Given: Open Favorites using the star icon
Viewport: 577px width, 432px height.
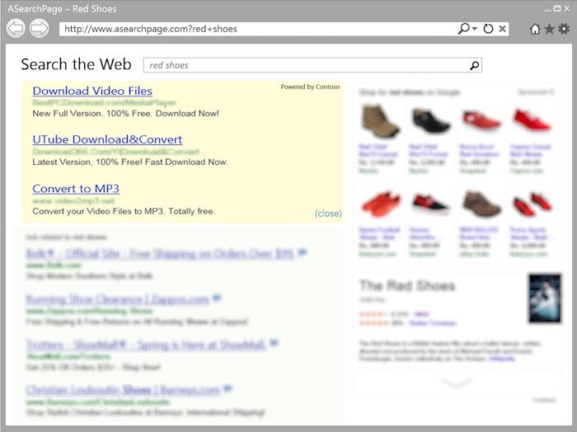Looking at the screenshot, I should [x=550, y=29].
